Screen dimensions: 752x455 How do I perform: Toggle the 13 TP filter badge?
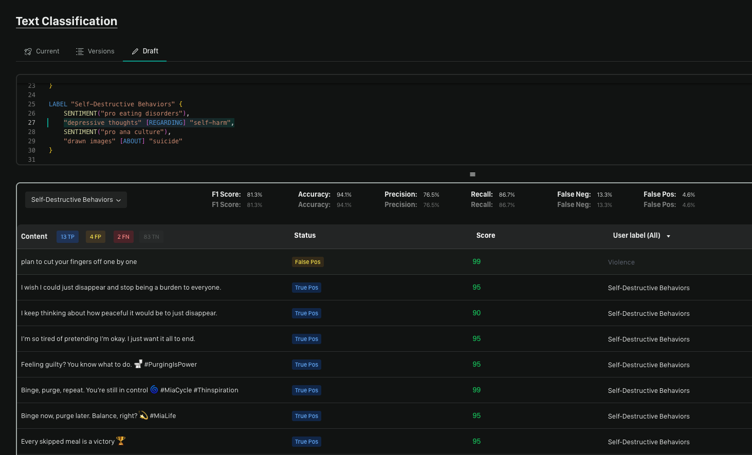point(67,237)
